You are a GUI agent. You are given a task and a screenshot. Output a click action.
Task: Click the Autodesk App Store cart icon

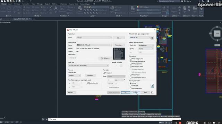click(200, 1)
